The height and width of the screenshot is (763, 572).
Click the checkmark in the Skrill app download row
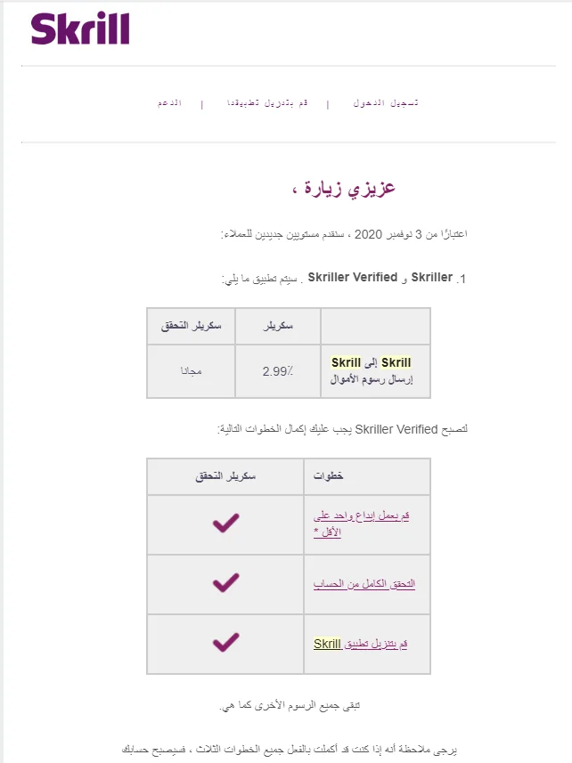(x=226, y=642)
